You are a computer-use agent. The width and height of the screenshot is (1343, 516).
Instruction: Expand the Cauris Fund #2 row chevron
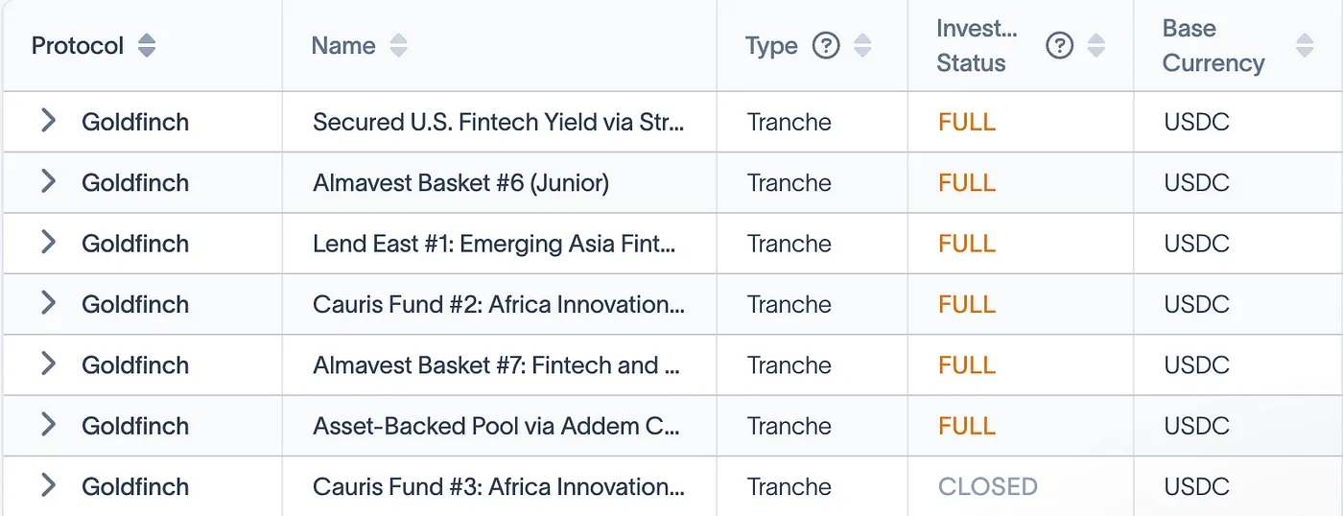point(48,303)
